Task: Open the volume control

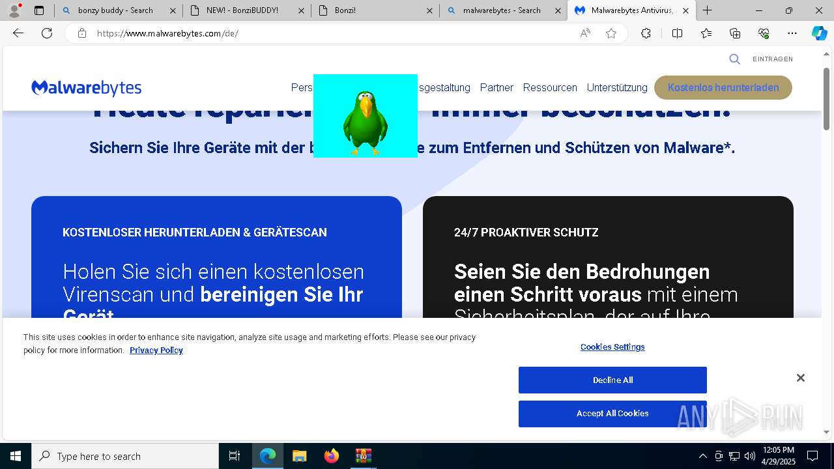Action: pyautogui.click(x=750, y=456)
